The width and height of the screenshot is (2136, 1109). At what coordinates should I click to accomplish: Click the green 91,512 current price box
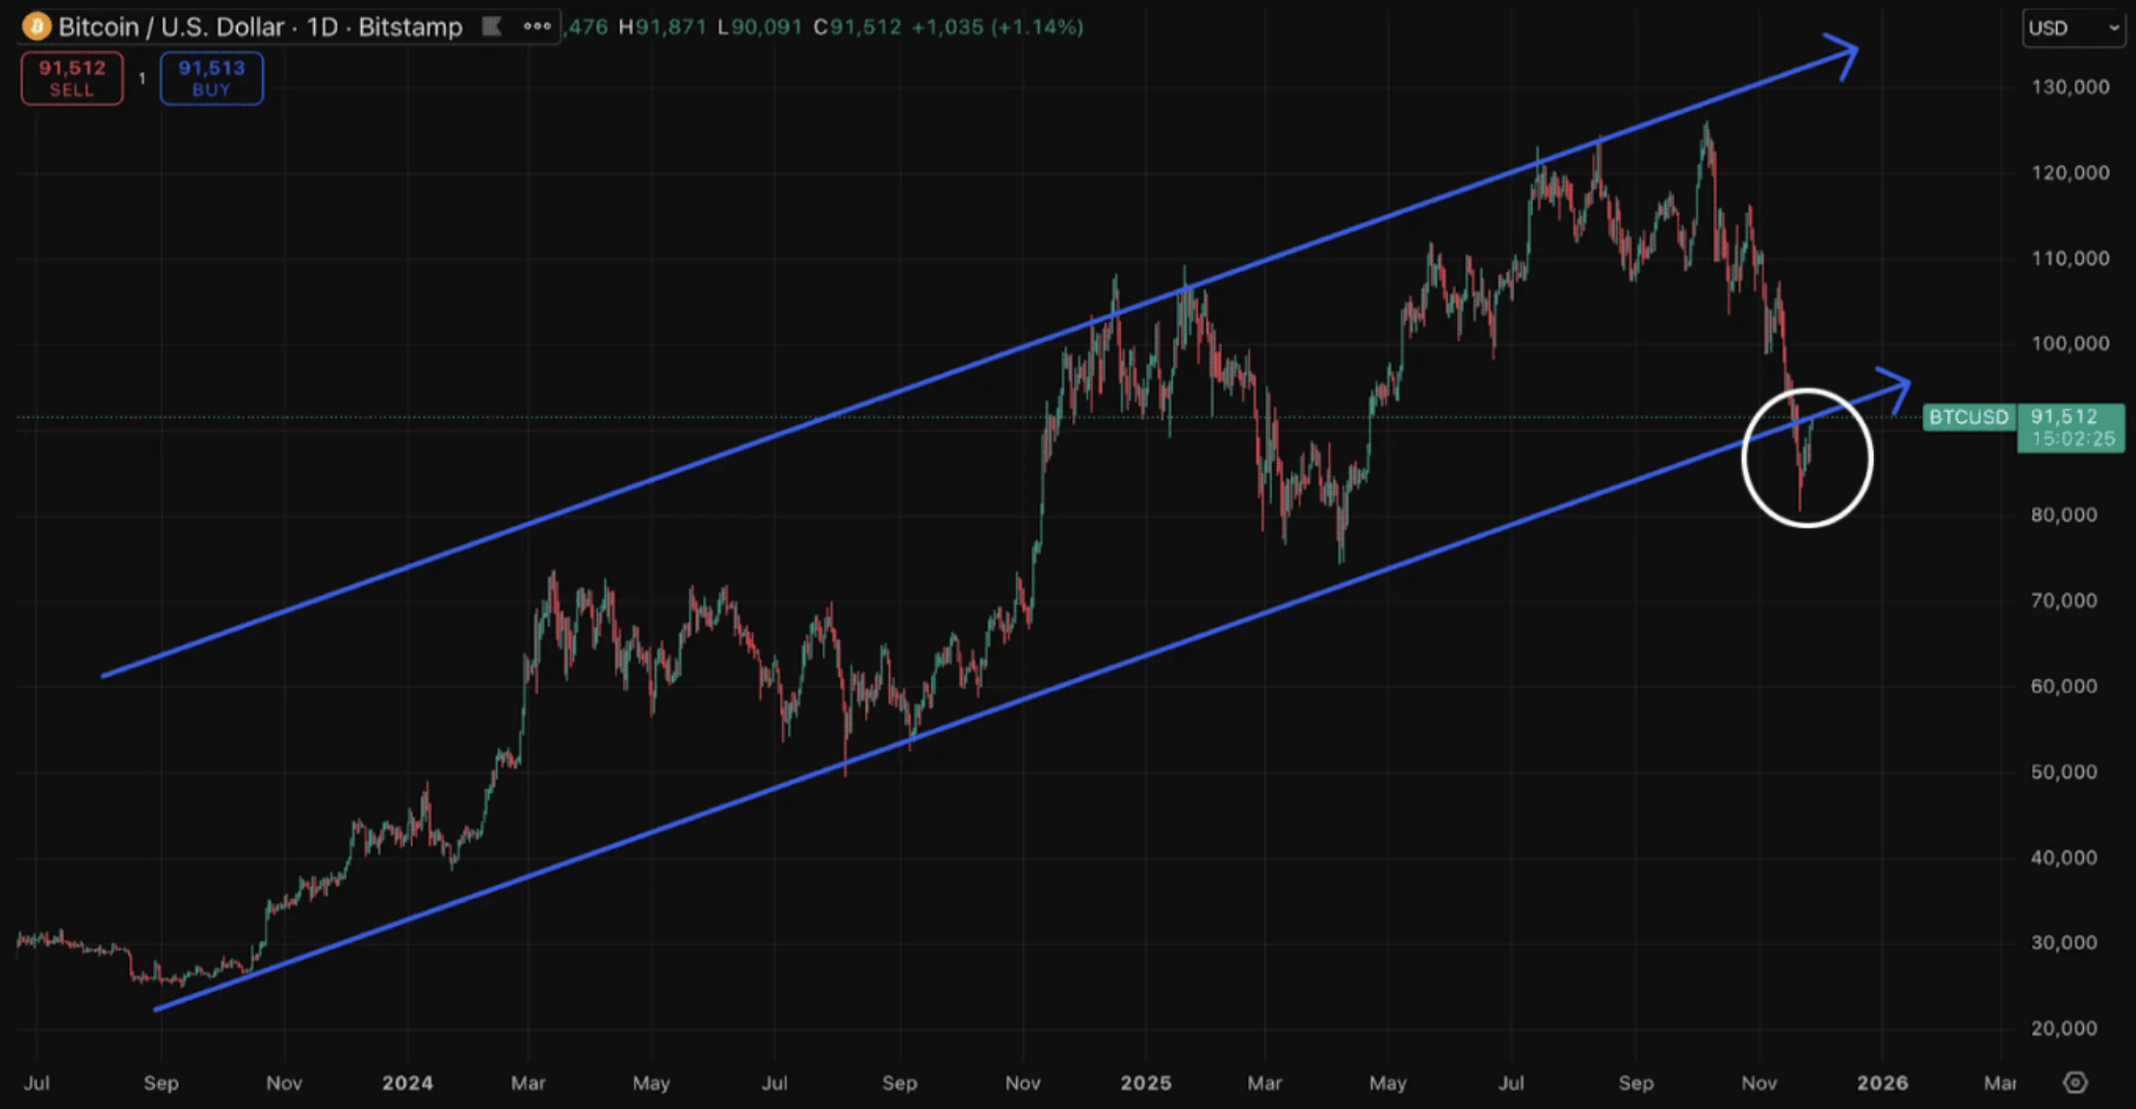pos(2071,427)
